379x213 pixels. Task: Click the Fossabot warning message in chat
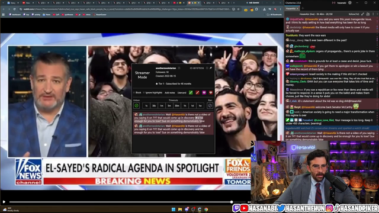click(x=330, y=122)
